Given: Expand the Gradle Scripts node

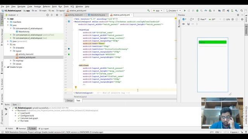Looking at the screenshot, I should tap(5, 67).
